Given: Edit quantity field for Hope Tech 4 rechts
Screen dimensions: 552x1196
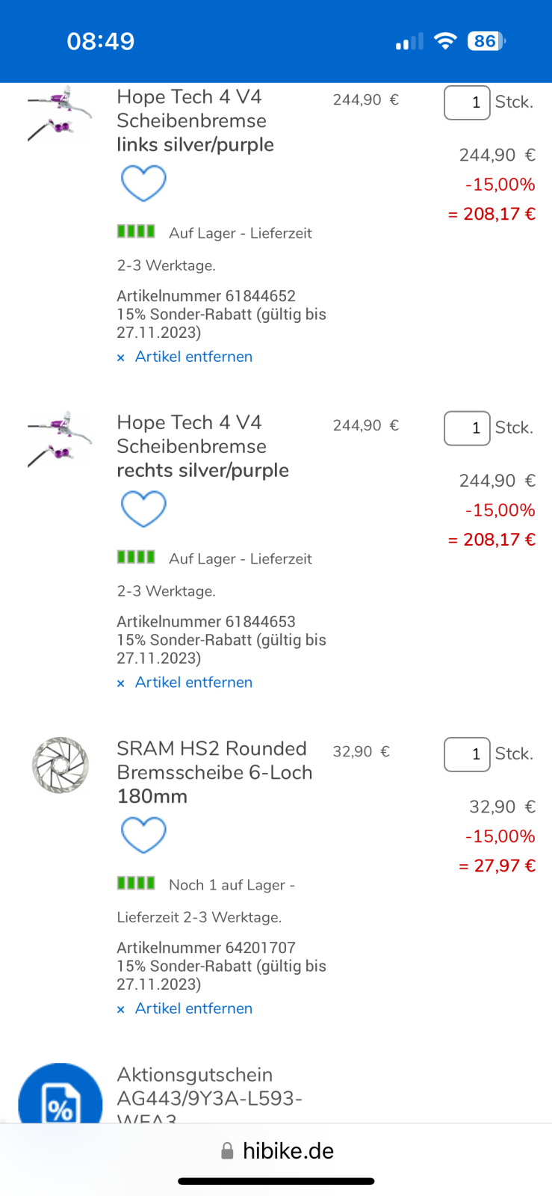Looking at the screenshot, I should [467, 428].
